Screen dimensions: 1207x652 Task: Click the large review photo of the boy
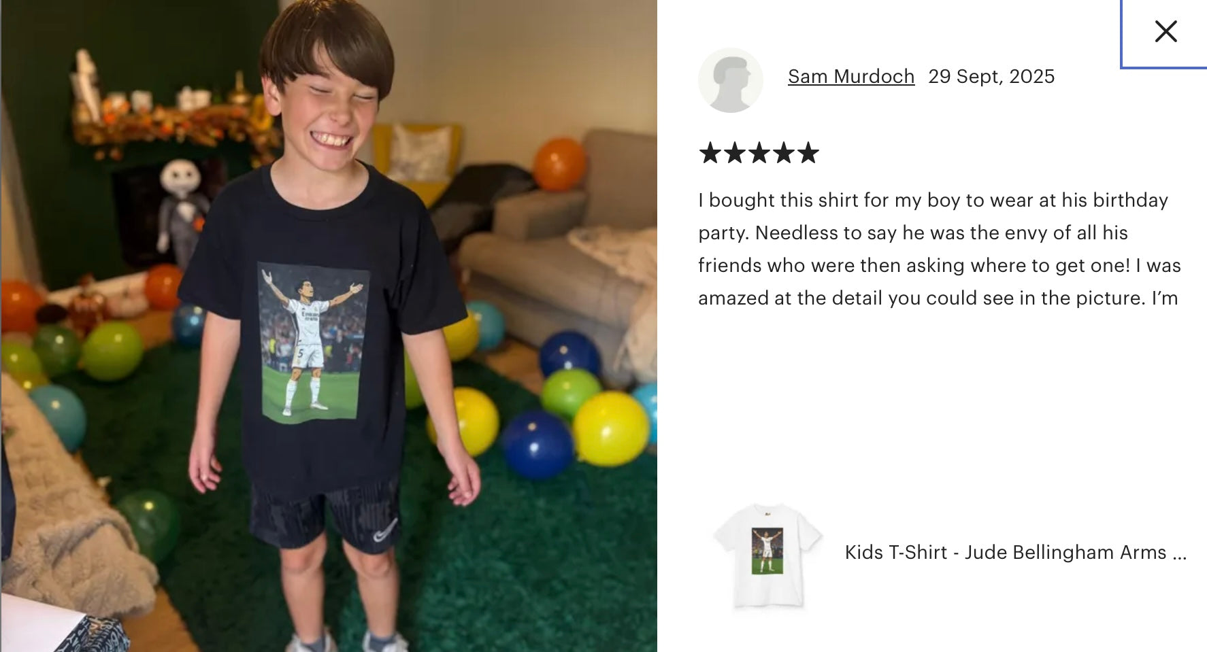[329, 326]
